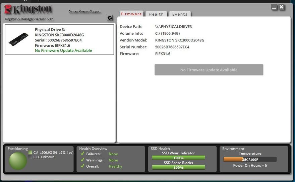Click the Warnings None status text

113,160
